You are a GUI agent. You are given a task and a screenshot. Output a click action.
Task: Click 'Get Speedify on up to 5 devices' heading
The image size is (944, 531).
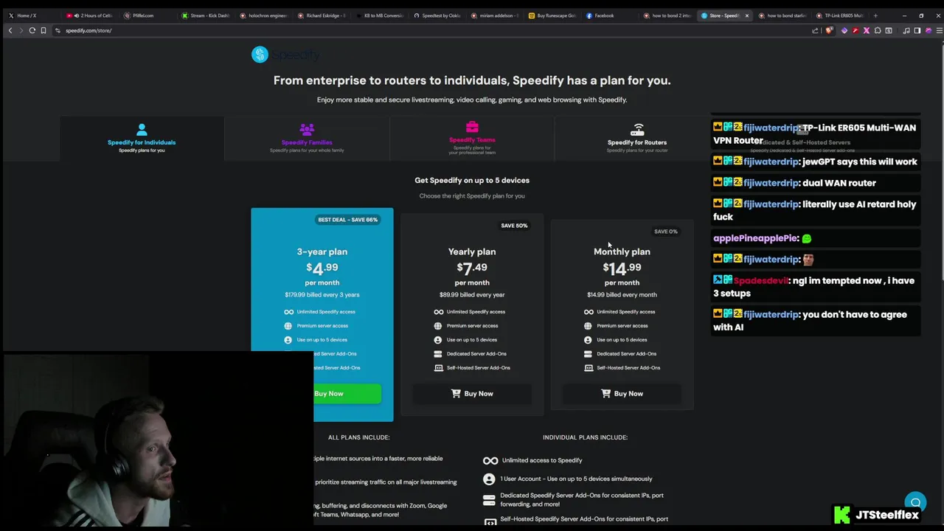pos(472,181)
